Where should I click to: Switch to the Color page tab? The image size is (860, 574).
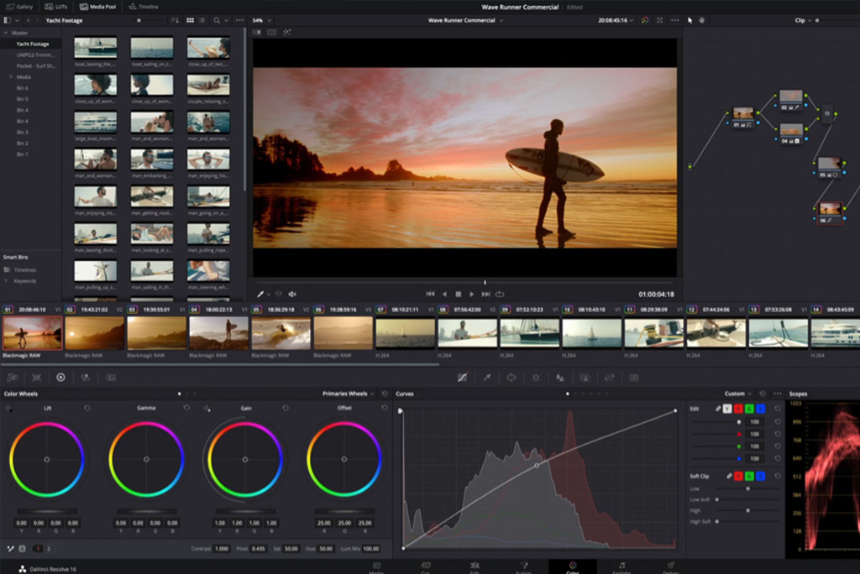tap(573, 566)
